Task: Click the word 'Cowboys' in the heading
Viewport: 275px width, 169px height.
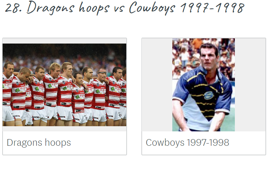Action: coord(152,8)
